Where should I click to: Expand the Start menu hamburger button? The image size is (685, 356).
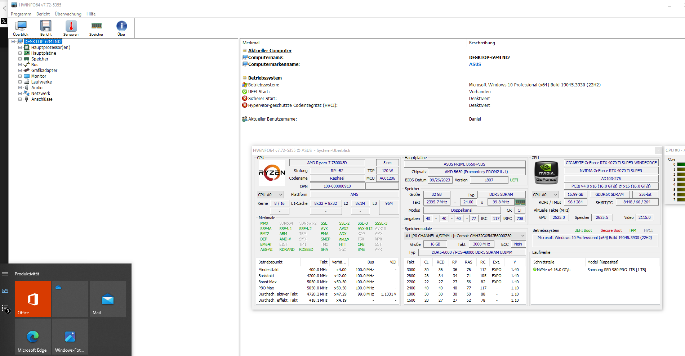pyautogui.click(x=5, y=274)
